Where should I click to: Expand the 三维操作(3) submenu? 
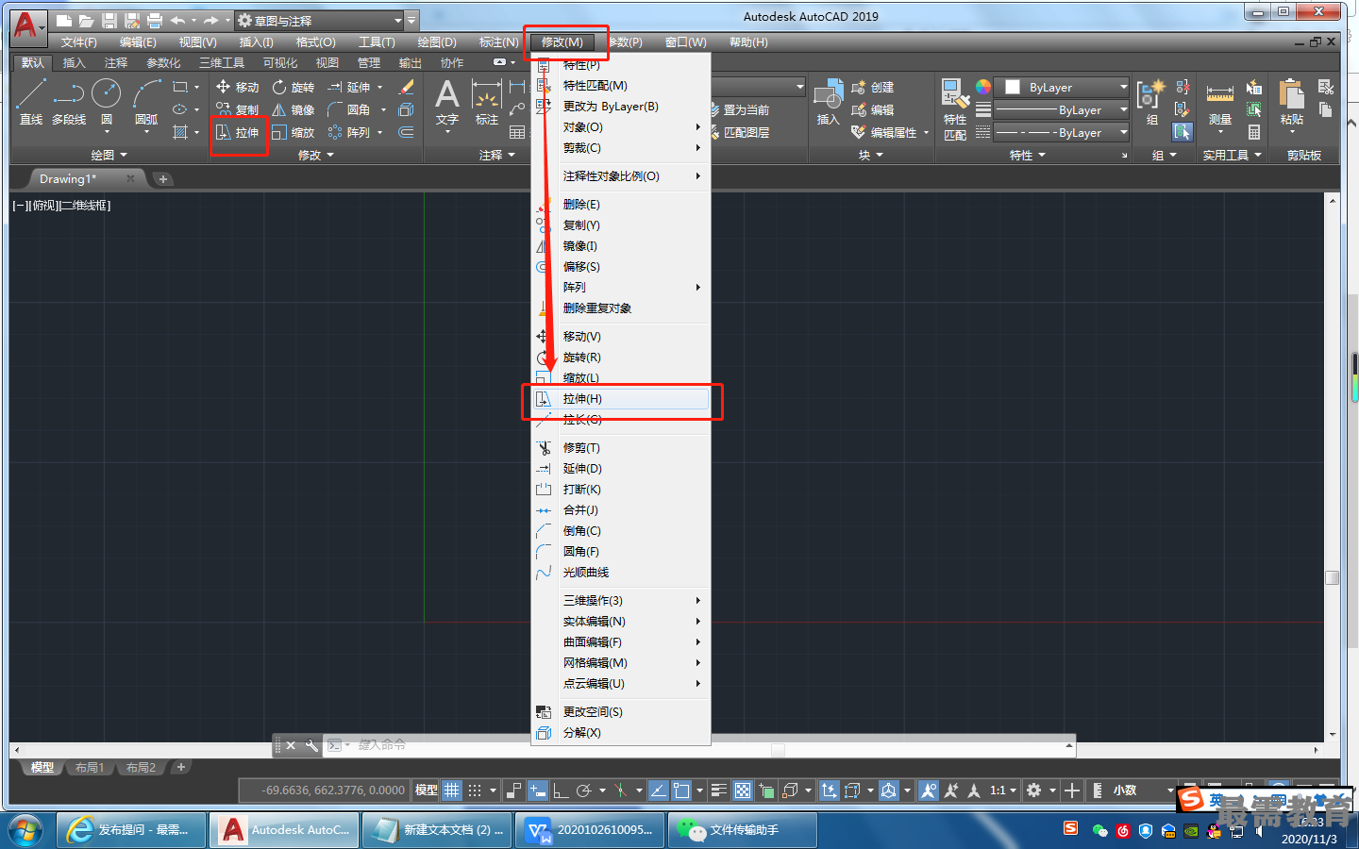coord(621,600)
